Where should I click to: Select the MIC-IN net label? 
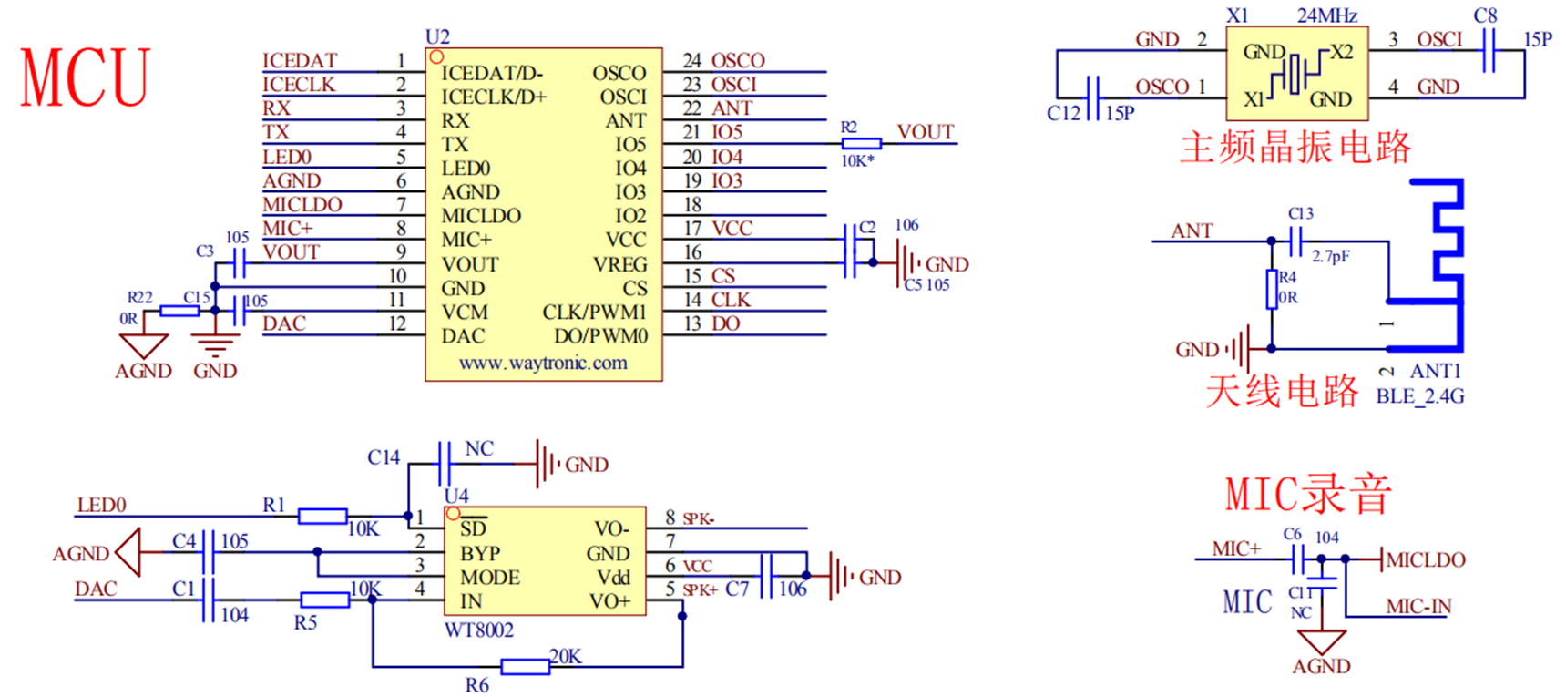pos(1418,606)
